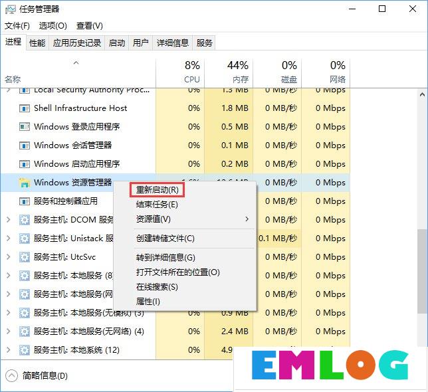Click the gear icon of 服务主机: Unistack
Screen dimensions: 428x392
point(25,239)
